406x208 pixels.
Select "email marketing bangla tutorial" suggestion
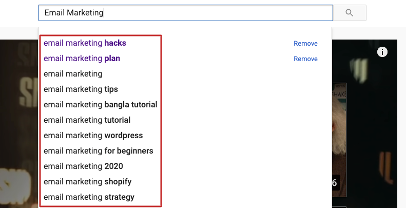point(100,105)
